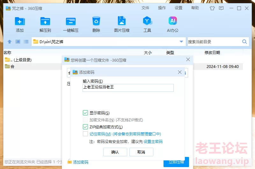
Task: Open the skin (shirt) icon in title bar
Action: click(212, 8)
